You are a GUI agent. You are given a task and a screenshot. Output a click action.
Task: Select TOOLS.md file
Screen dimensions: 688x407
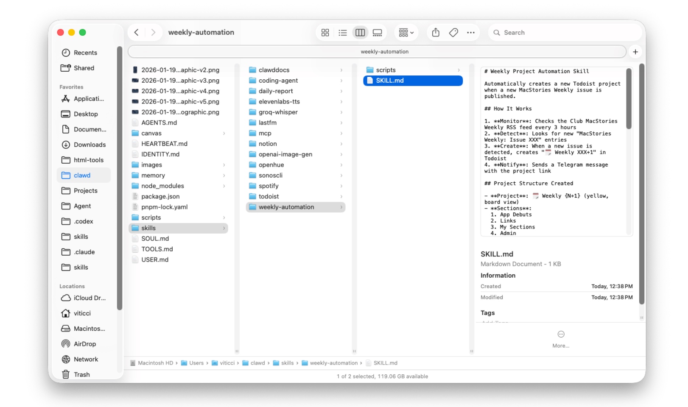pyautogui.click(x=178, y=249)
